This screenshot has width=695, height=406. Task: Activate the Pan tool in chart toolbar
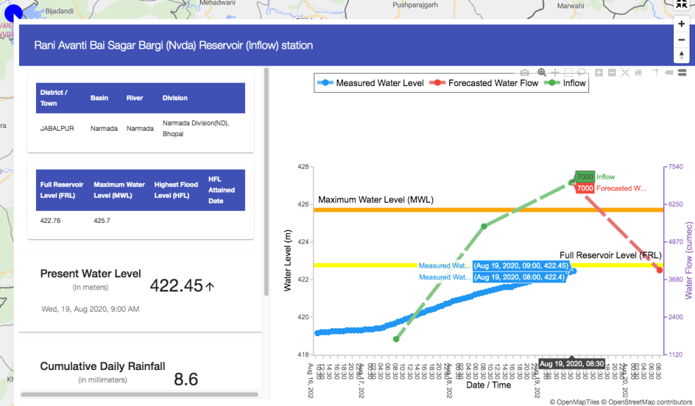pyautogui.click(x=555, y=73)
